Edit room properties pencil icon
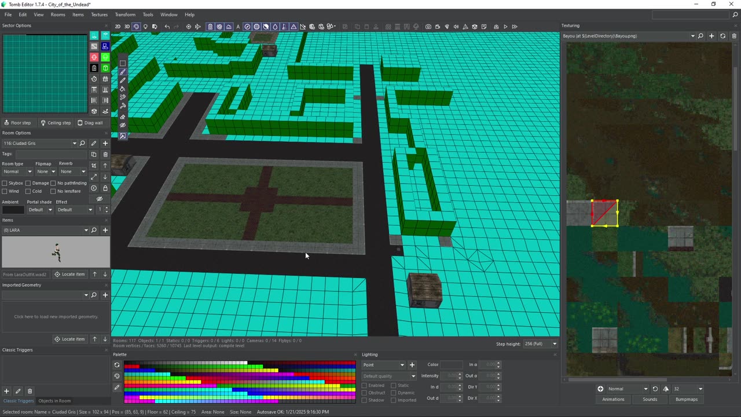 [x=94, y=143]
